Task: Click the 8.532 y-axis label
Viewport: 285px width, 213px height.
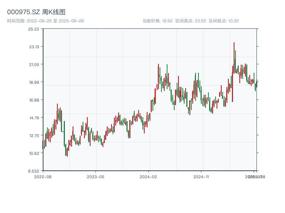Action: coord(33,171)
